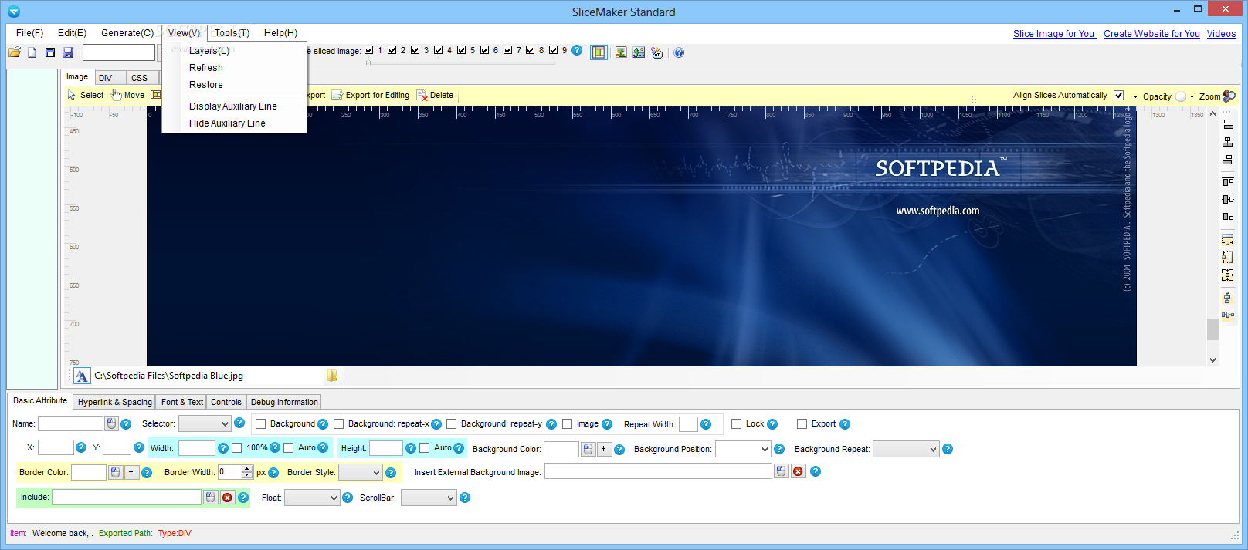Viewport: 1248px width, 550px height.
Task: Open the Videos link
Action: 1221,34
